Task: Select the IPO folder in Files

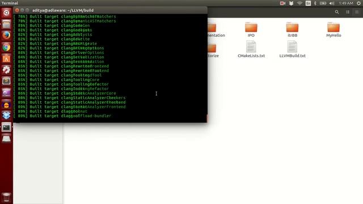Action: (x=251, y=29)
